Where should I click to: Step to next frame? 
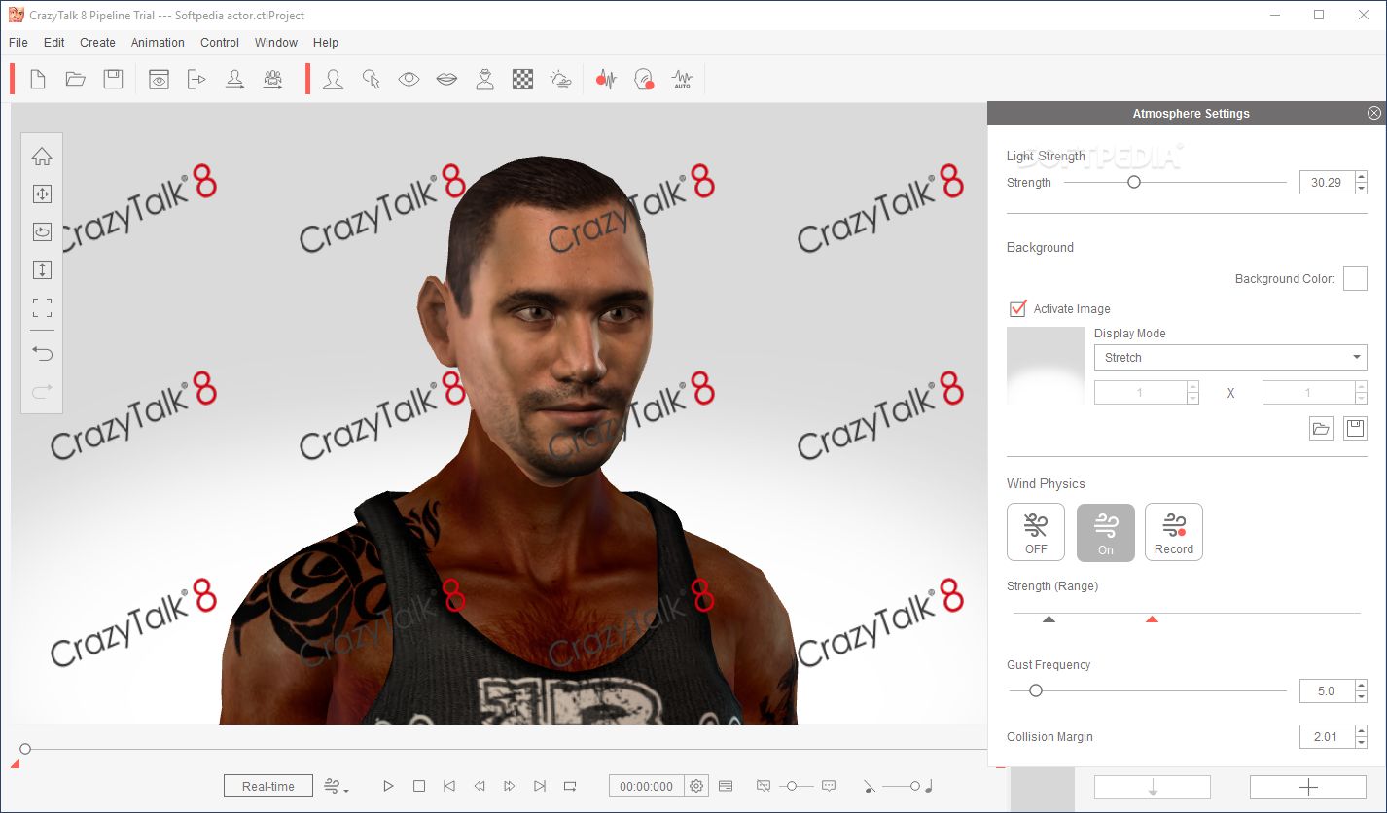(510, 786)
